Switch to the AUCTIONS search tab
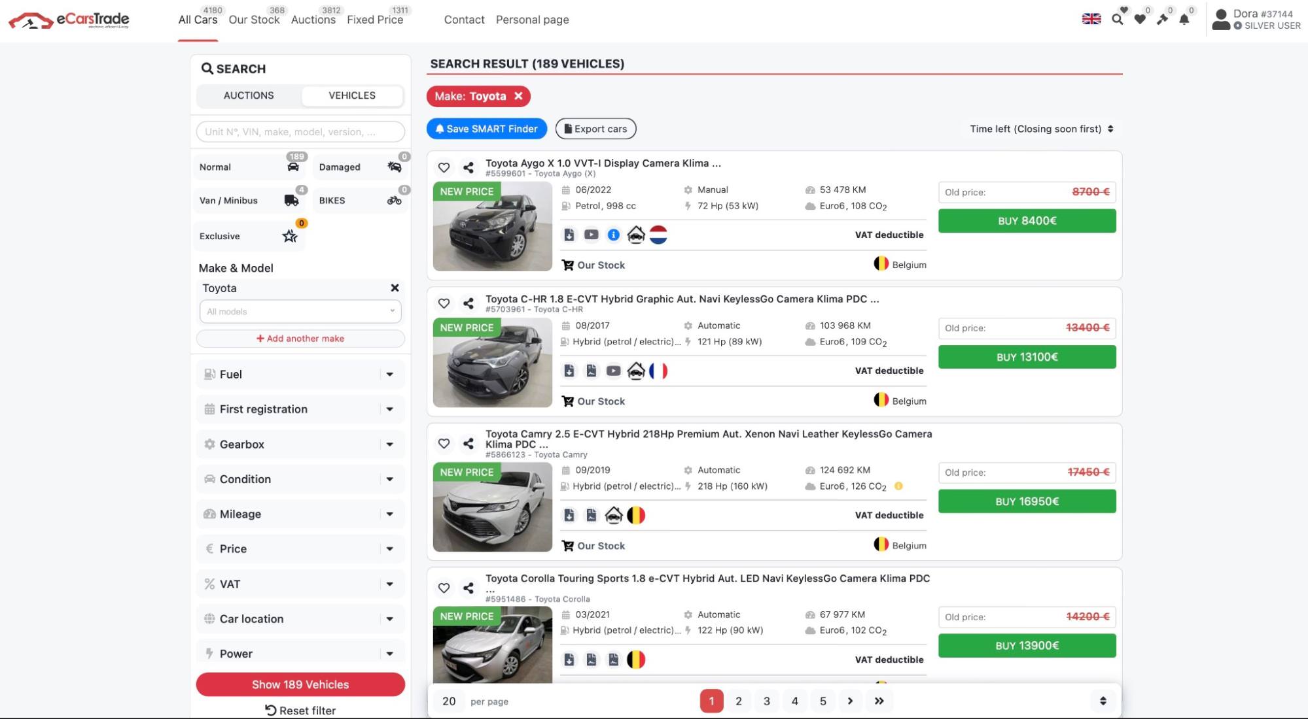Screen dimensions: 1308x719 (x=249, y=95)
